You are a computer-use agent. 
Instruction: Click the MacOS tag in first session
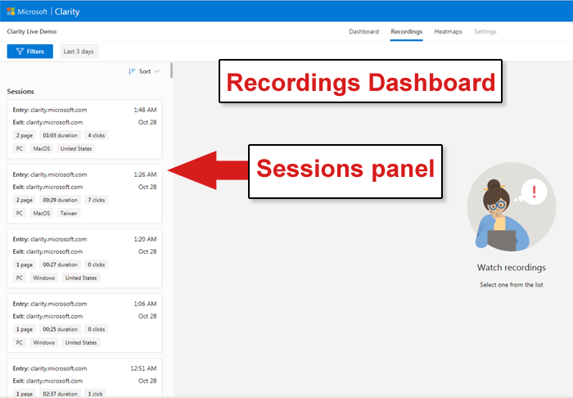pos(41,148)
